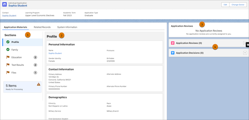Click the Personal Information heading
The width and height of the screenshot is (249, 120).
pyautogui.click(x=62, y=44)
